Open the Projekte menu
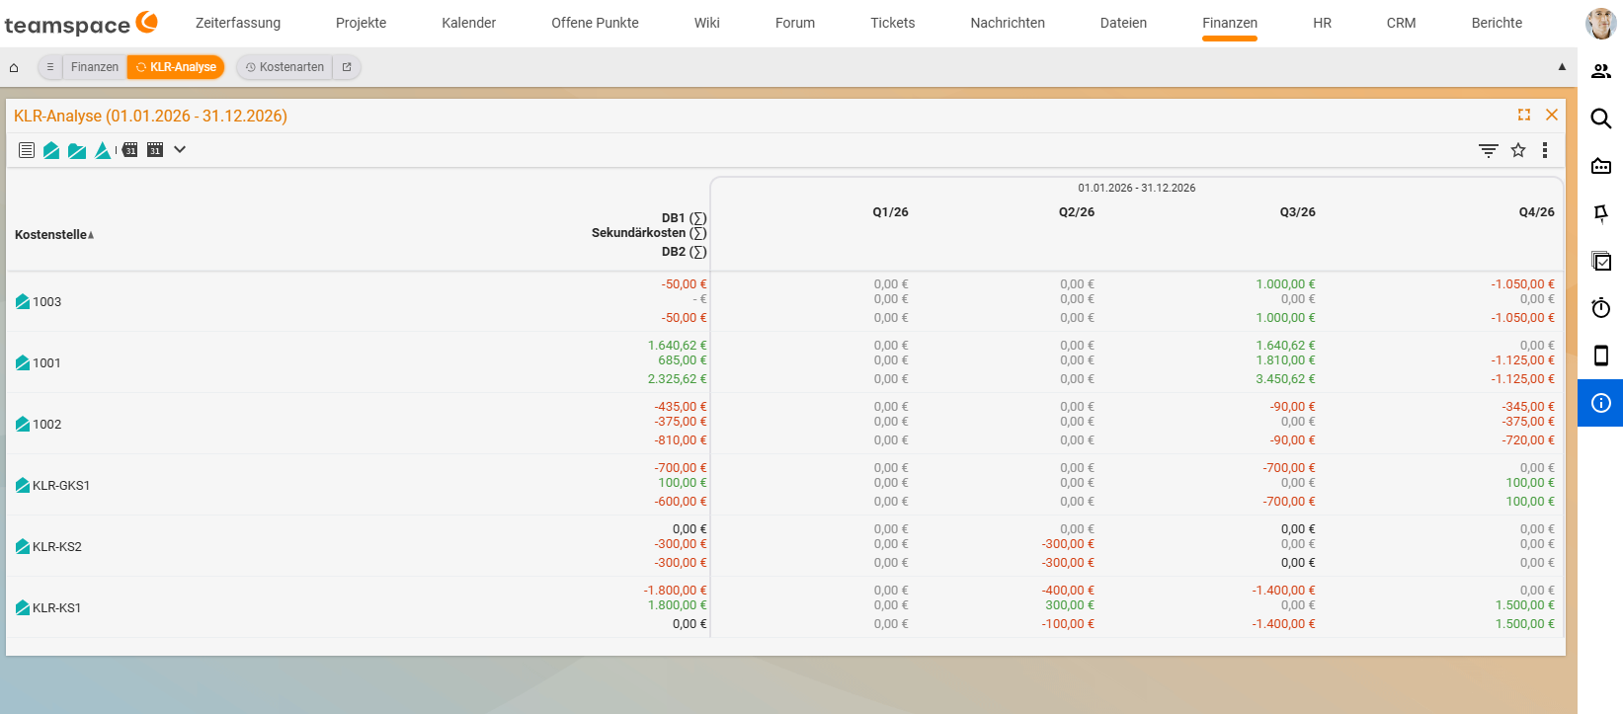1623x714 pixels. coord(362,23)
